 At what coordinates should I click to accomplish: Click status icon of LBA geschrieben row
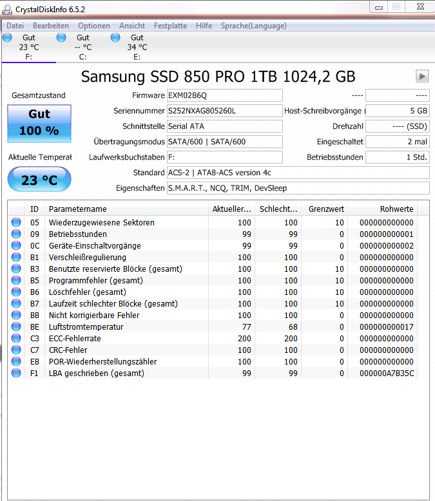(x=16, y=373)
